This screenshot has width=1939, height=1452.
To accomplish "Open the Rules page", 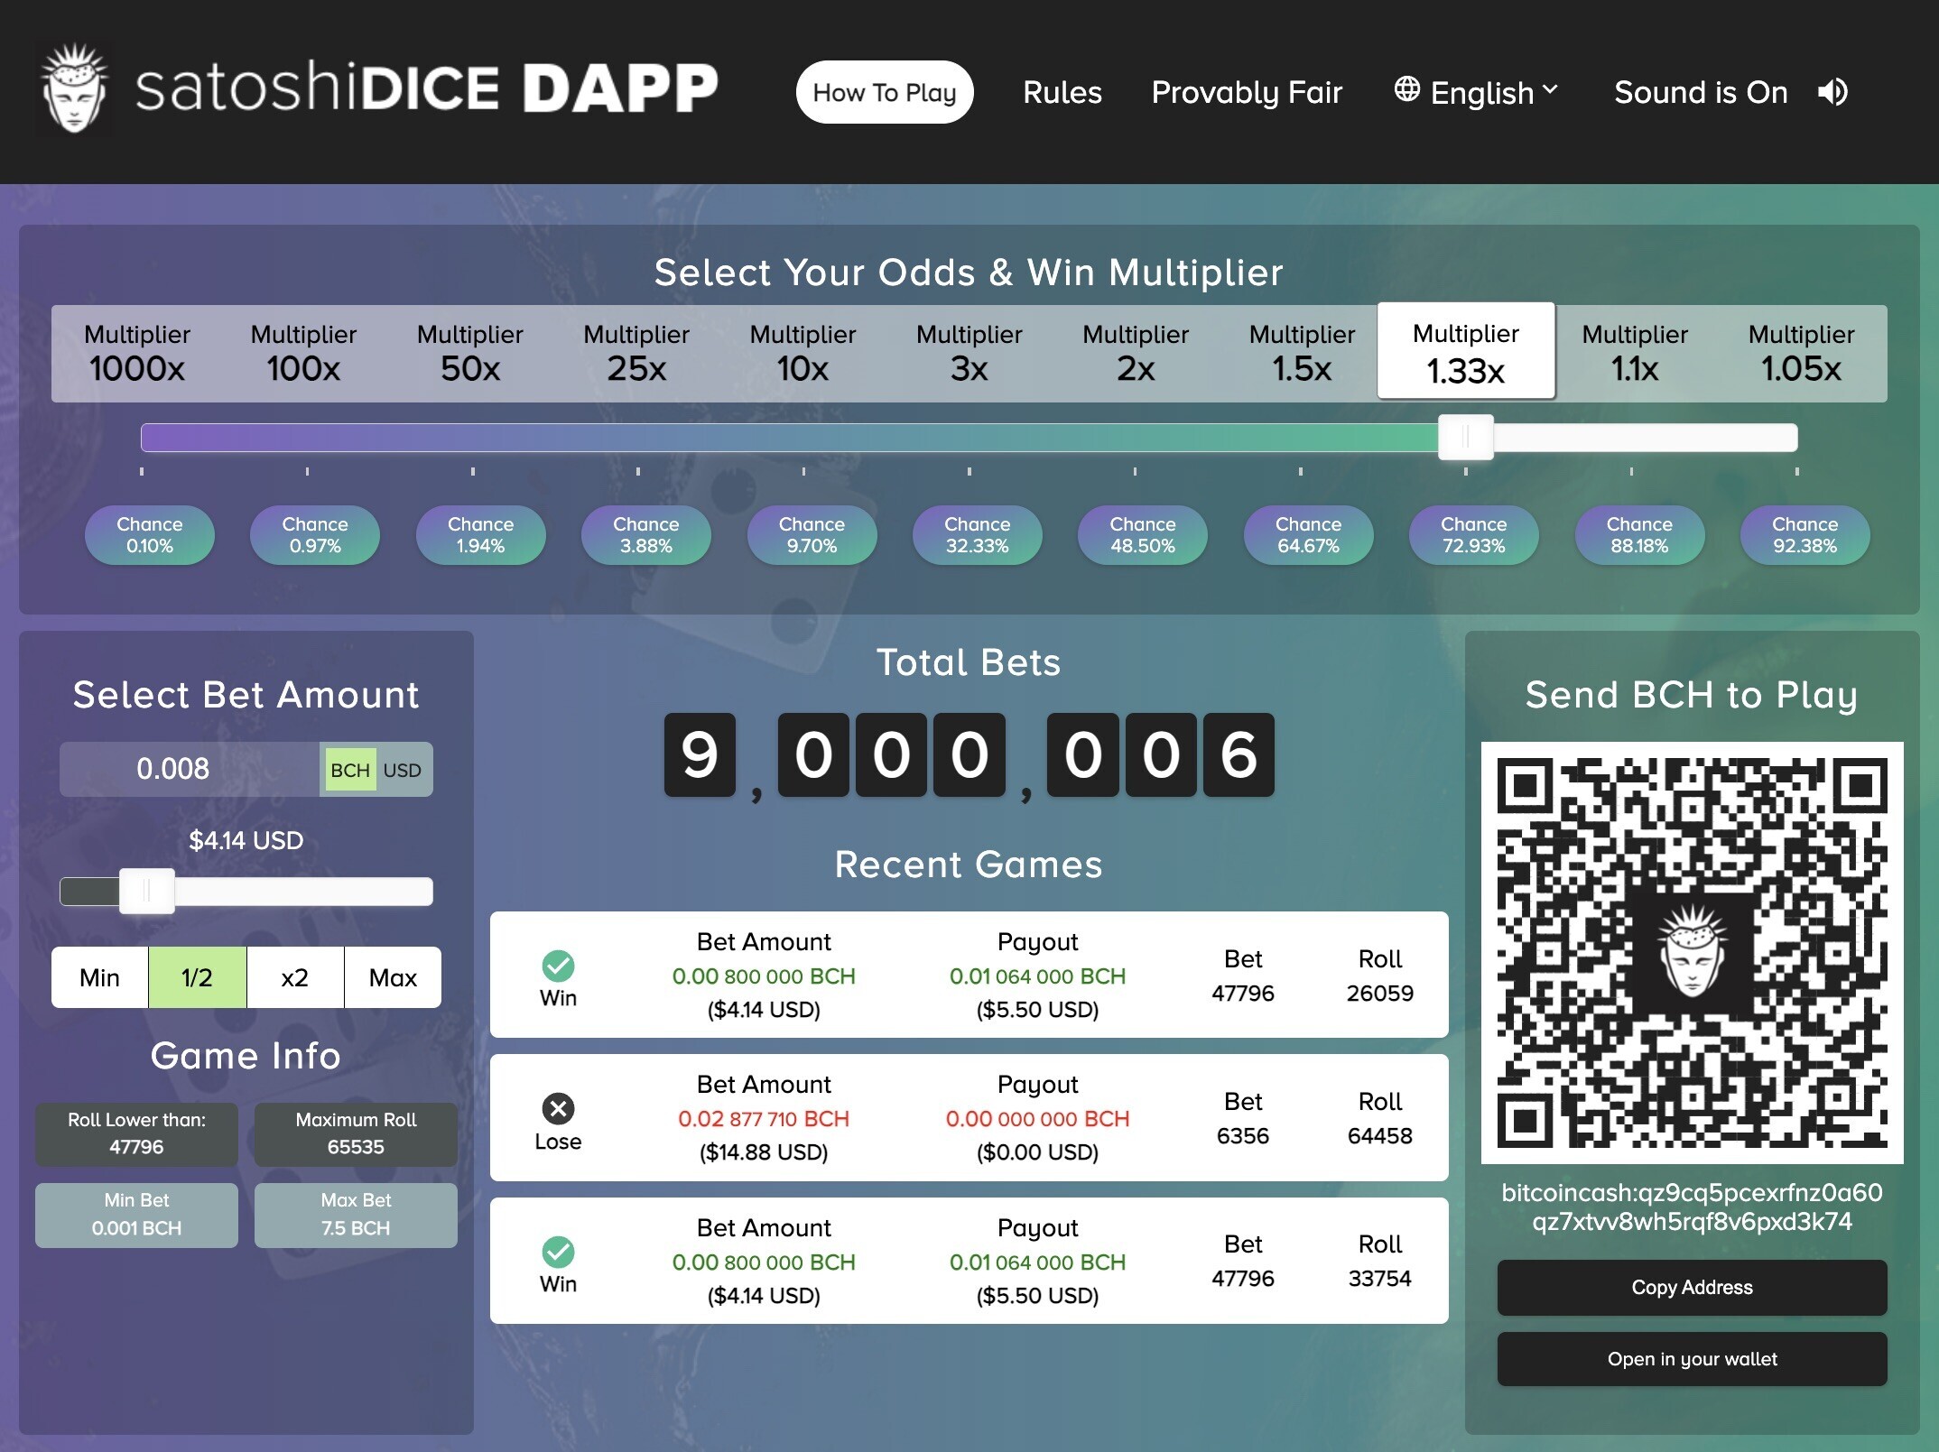I will tap(1062, 92).
